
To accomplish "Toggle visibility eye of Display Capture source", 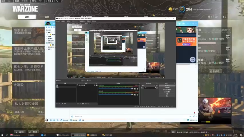I will pos(95,85).
